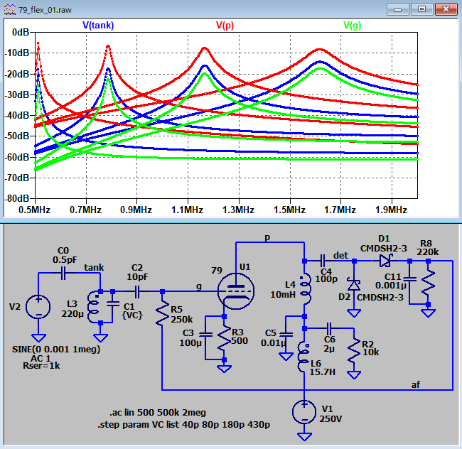
Task: Click the V(tank) trace label
Action: [x=98, y=26]
